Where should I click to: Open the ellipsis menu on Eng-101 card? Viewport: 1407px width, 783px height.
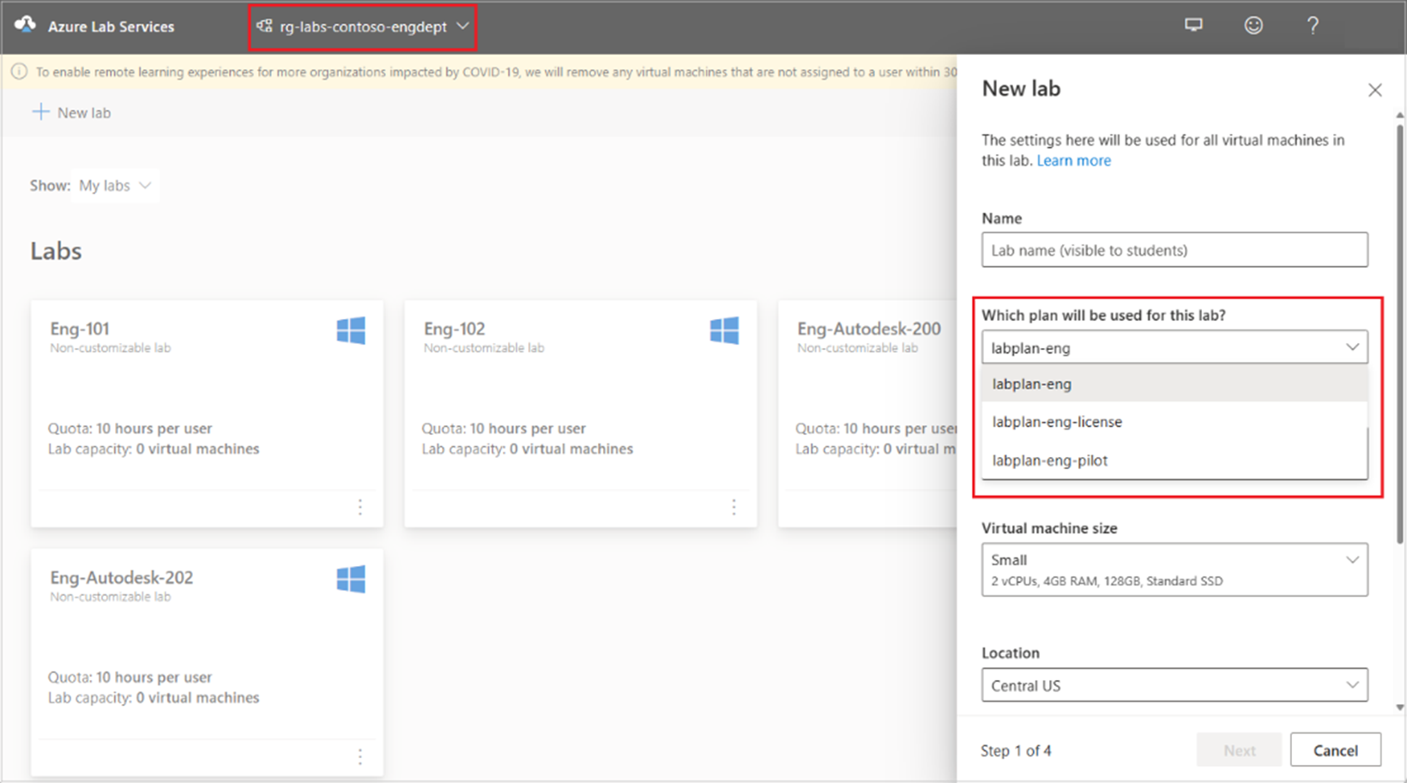360,507
